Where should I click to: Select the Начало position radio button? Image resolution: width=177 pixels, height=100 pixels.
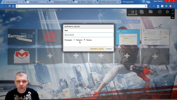click(74, 40)
